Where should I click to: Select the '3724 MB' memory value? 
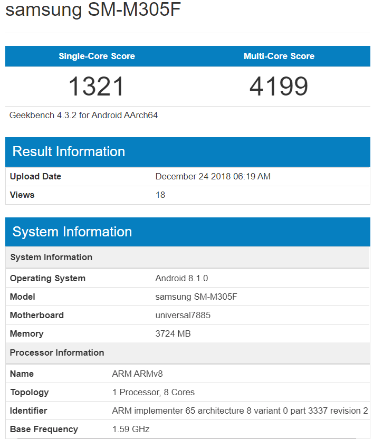tap(173, 333)
